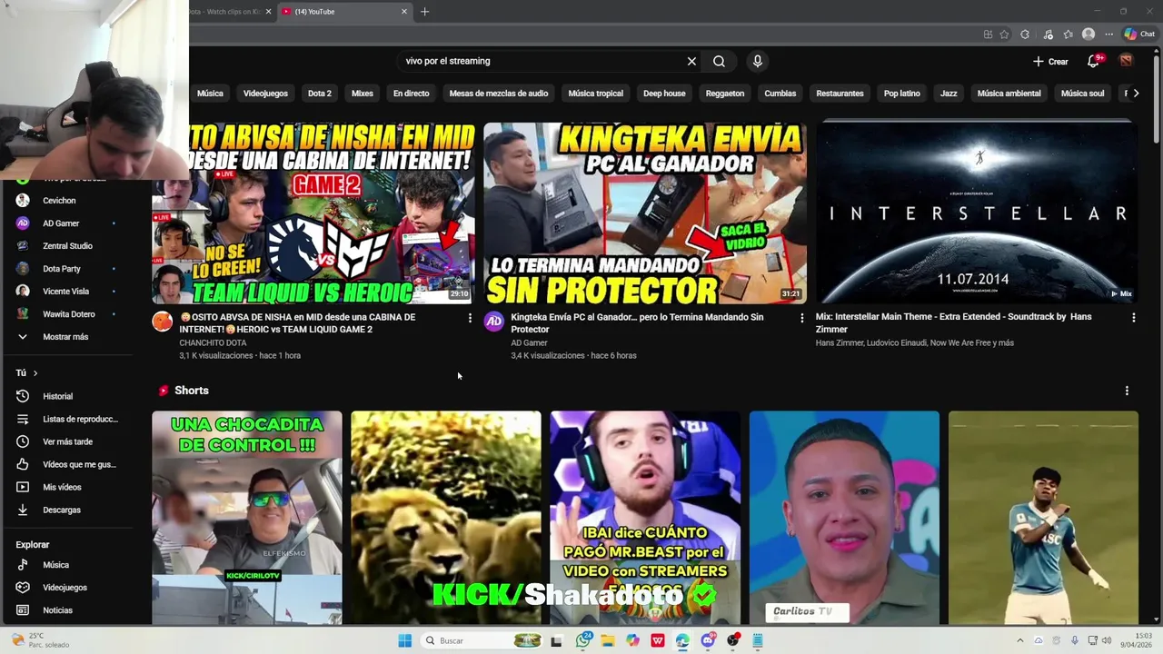
Task: Select the Música ambiental filter chip
Action: [1009, 93]
